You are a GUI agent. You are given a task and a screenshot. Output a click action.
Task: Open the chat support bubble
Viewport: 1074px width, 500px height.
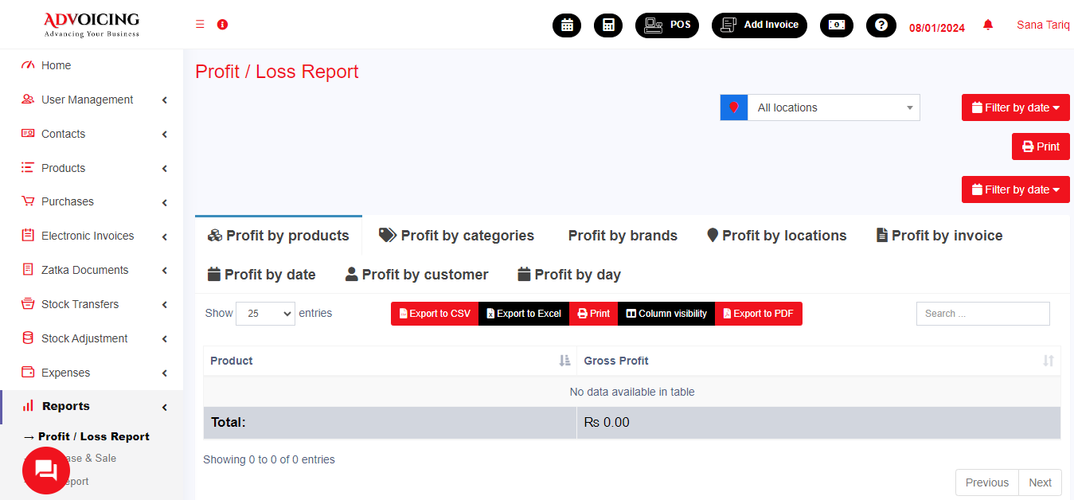[x=46, y=470]
